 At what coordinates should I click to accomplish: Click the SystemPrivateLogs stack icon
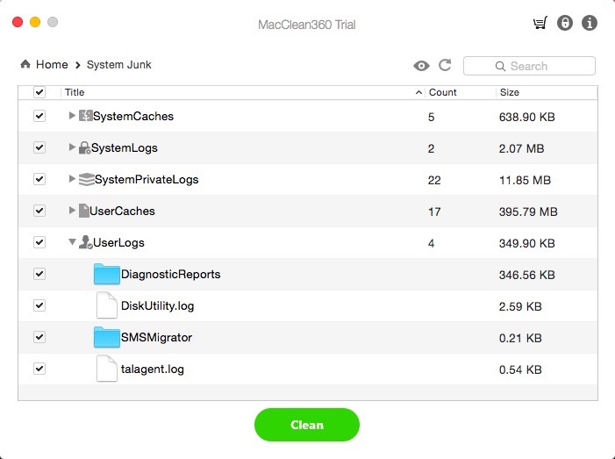coord(86,179)
